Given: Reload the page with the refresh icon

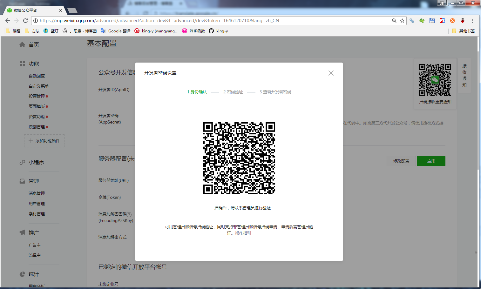Looking at the screenshot, I should tap(25, 21).
